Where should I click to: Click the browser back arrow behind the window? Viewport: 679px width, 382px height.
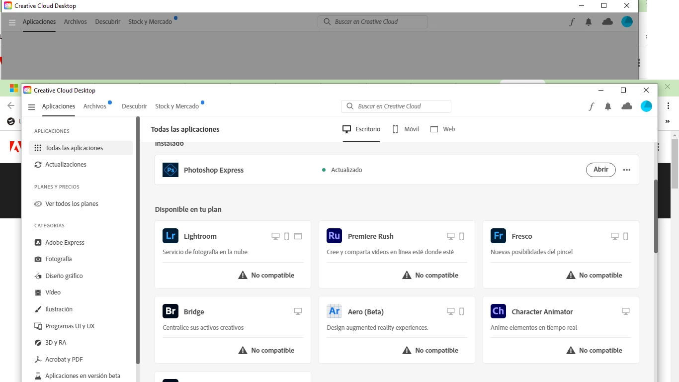11,105
